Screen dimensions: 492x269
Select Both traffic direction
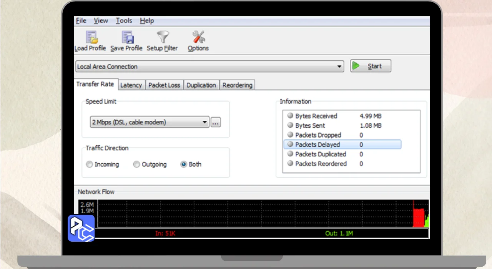(184, 164)
